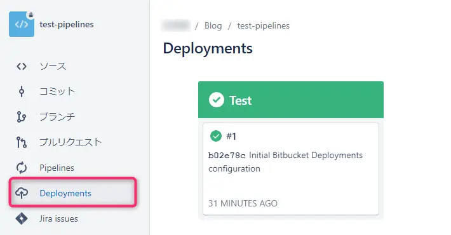Click the source code brackets icon
Image resolution: width=451 pixels, height=235 pixels.
22,67
